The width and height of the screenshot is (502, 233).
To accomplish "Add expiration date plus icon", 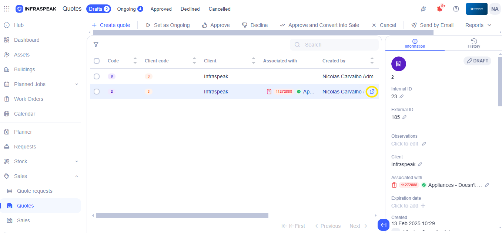I will tap(423, 206).
